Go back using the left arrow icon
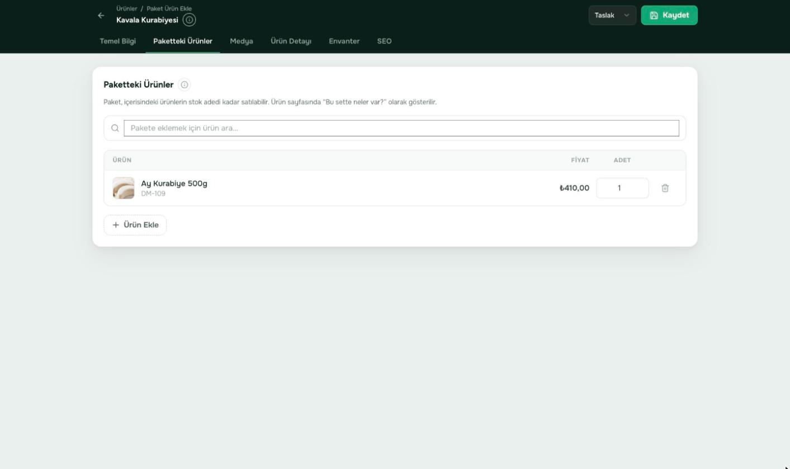The width and height of the screenshot is (790, 469). pos(101,16)
